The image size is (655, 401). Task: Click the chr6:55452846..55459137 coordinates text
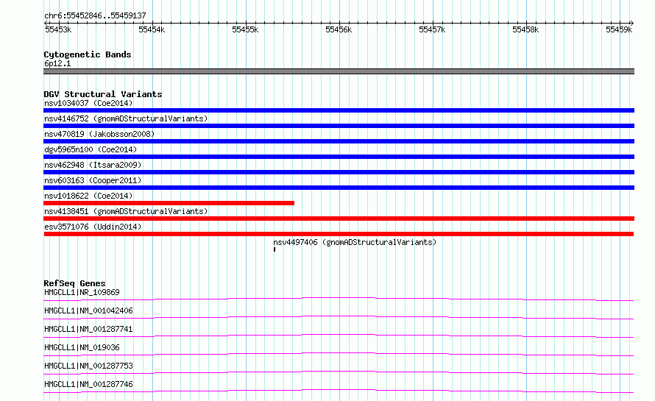(95, 16)
